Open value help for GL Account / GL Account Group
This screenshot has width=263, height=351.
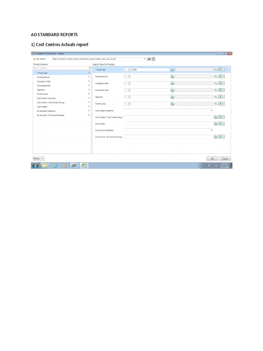[x=216, y=137]
